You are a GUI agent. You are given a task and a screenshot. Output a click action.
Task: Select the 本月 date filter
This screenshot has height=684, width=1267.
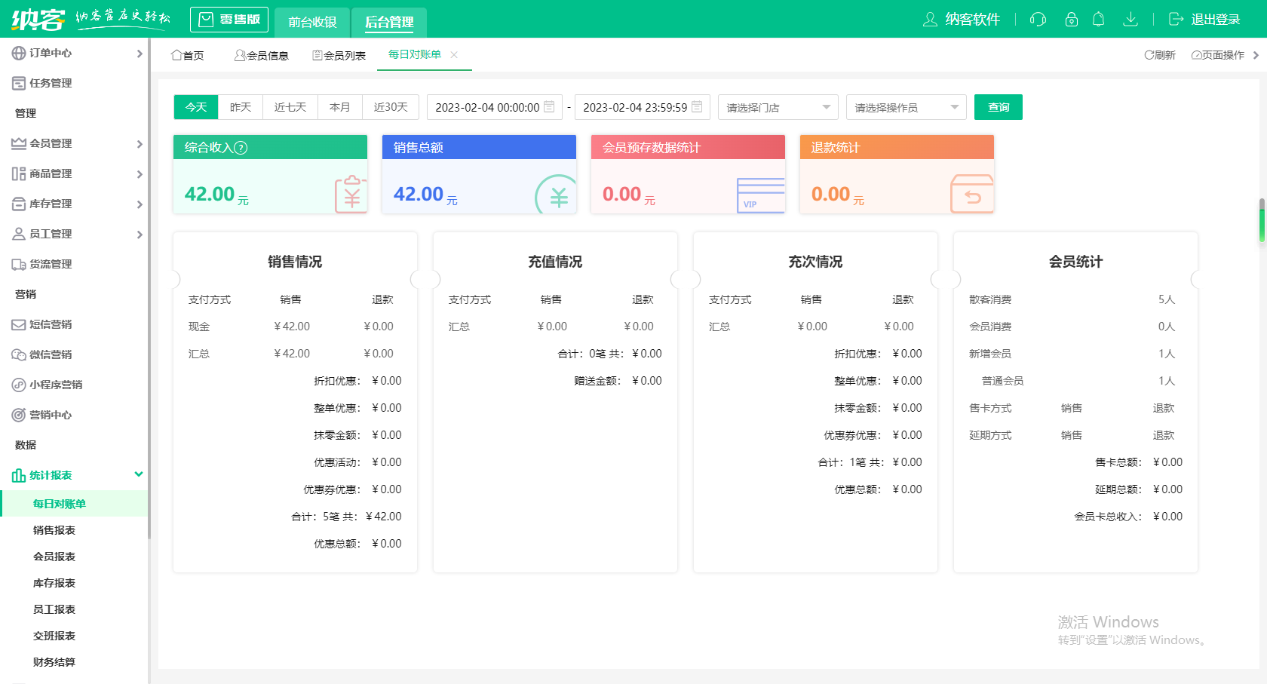pos(340,106)
